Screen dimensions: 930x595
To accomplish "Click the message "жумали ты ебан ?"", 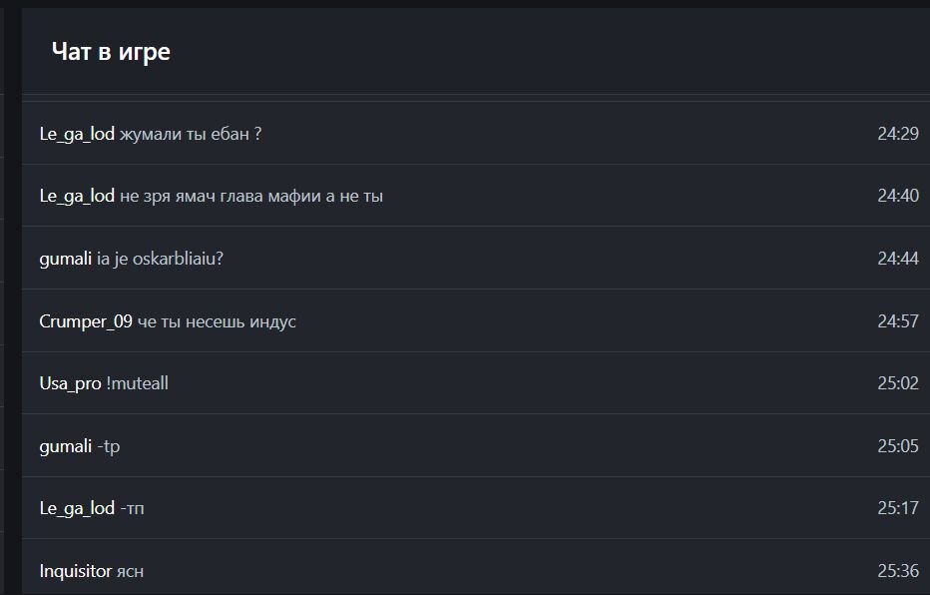I will (x=191, y=134).
